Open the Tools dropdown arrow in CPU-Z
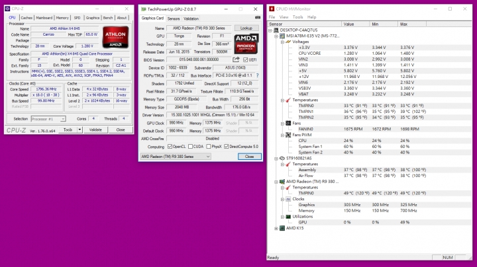This screenshot has width=477, height=267. pos(79,130)
